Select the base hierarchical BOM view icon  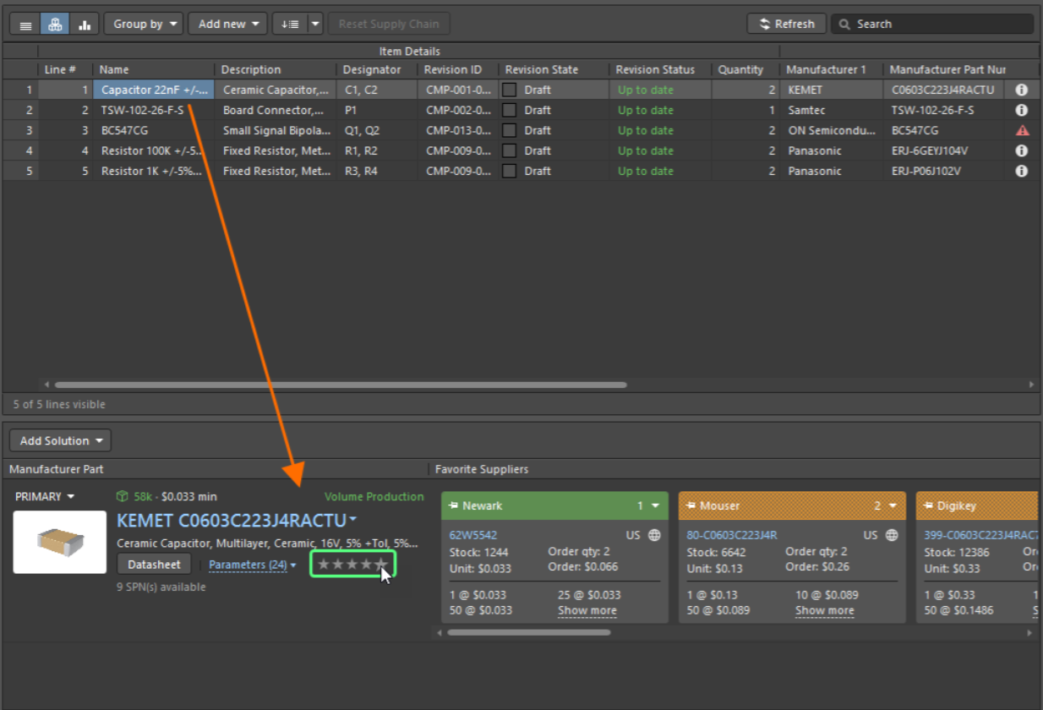point(55,25)
